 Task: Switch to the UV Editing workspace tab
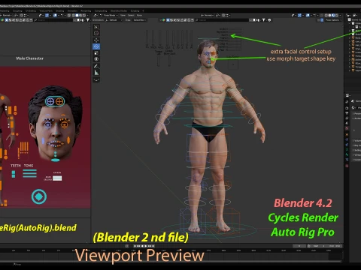[x=31, y=11]
